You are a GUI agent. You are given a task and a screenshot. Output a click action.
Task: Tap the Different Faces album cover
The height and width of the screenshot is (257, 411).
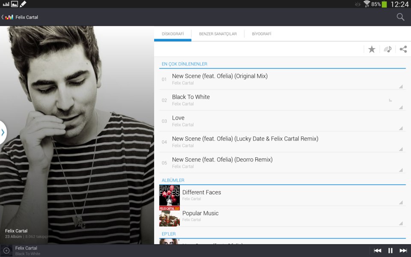170,195
